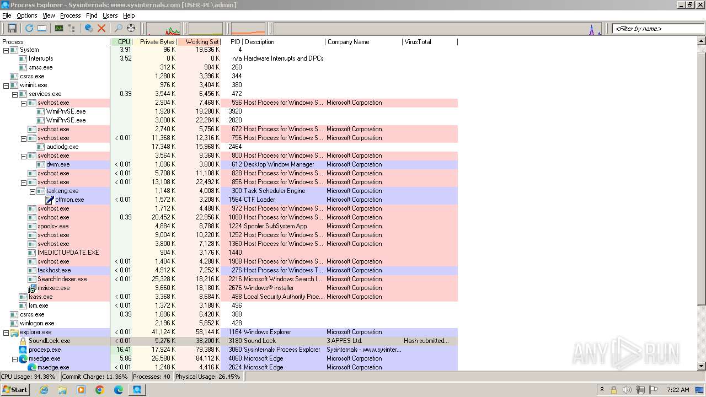
Task: Collapse svchost.exe PID 596 node
Action: point(24,103)
